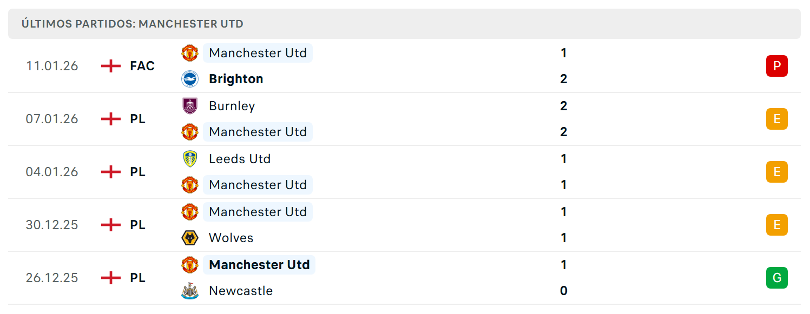Click the Brighton club crest icon
This screenshot has height=314, width=810.
(x=190, y=79)
